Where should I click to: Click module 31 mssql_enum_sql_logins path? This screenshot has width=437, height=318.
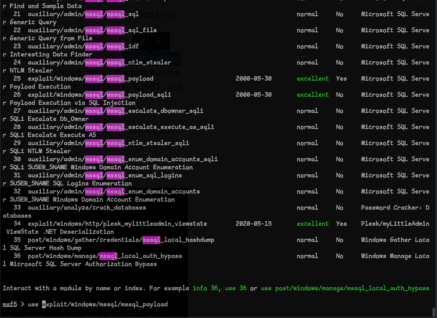(x=104, y=176)
